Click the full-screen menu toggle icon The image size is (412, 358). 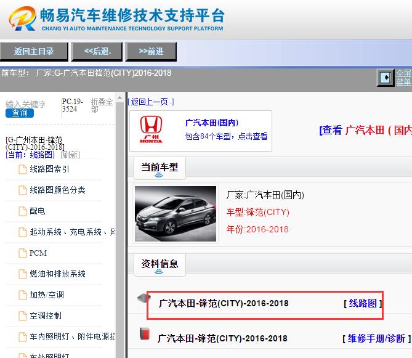386,78
